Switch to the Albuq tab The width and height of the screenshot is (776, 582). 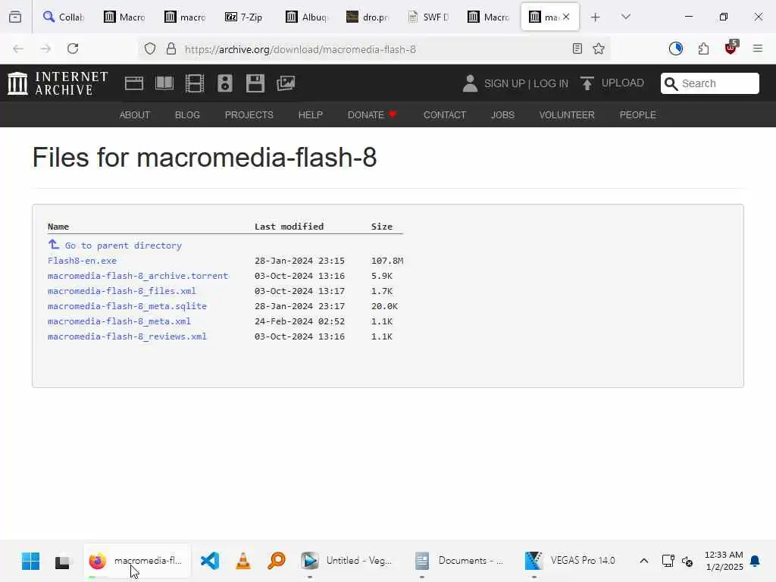(307, 17)
